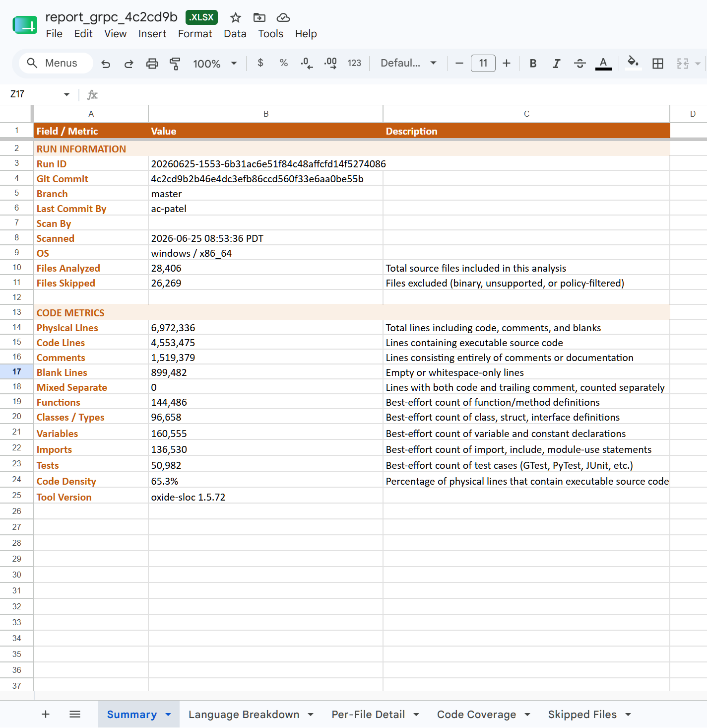Click the .XLSX file format badge
This screenshot has width=707, height=728.
tap(201, 17)
